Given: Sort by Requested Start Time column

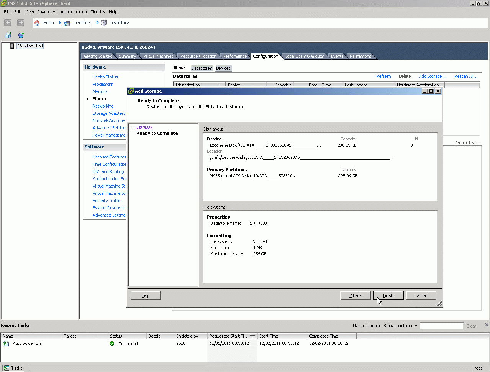Looking at the screenshot, I should 232,336.
